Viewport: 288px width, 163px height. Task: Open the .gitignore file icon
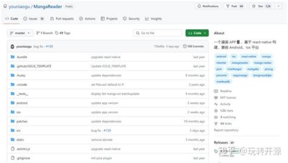pos(12,158)
